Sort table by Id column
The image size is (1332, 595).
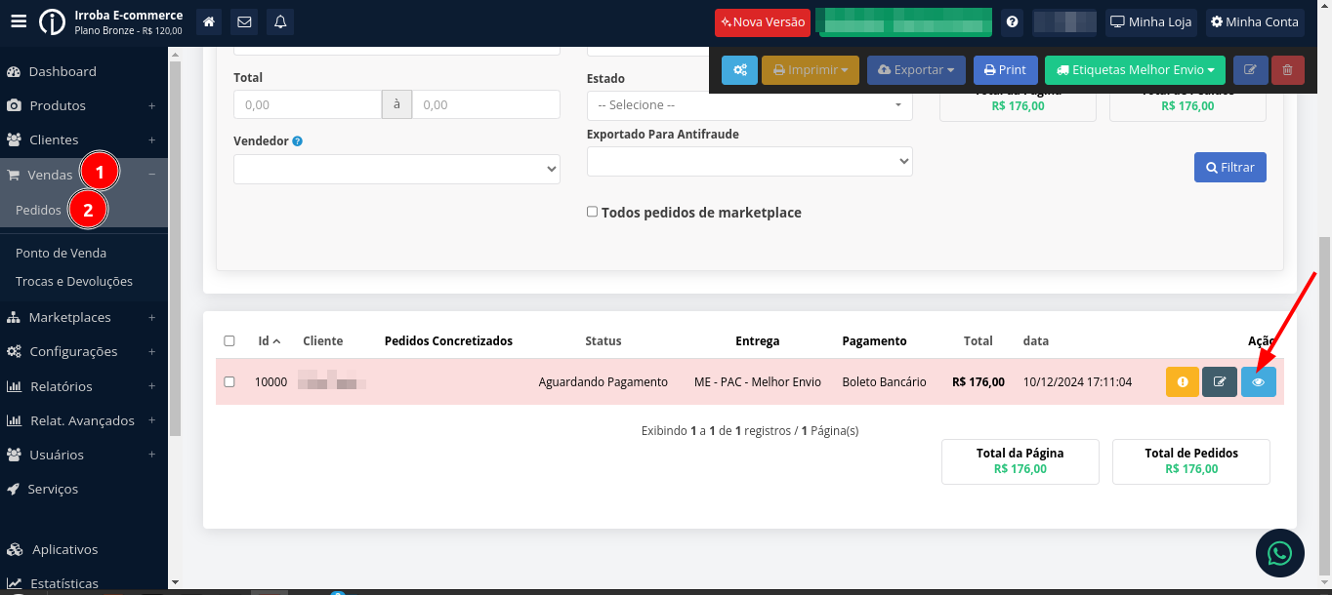coord(269,341)
